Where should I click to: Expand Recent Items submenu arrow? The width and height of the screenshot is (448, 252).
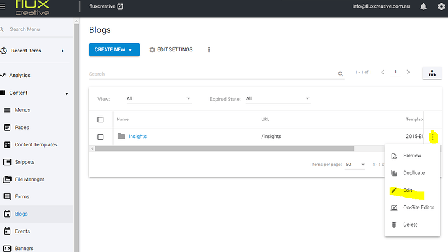(x=62, y=51)
